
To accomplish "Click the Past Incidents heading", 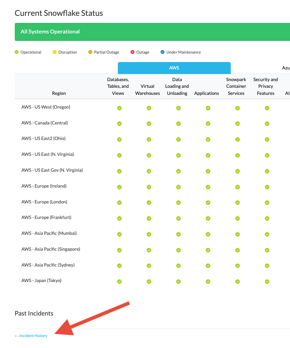I will click(x=34, y=313).
